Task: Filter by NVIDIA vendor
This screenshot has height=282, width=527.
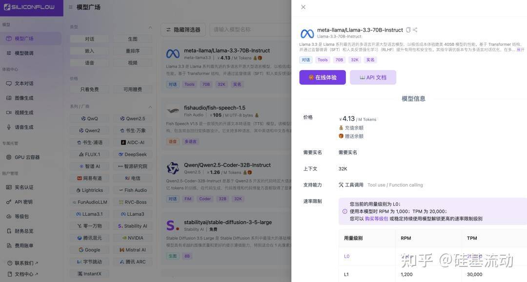Action: coord(132,238)
